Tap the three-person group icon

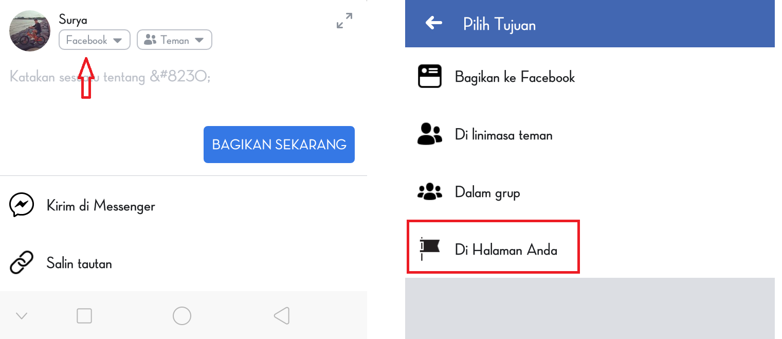[430, 192]
